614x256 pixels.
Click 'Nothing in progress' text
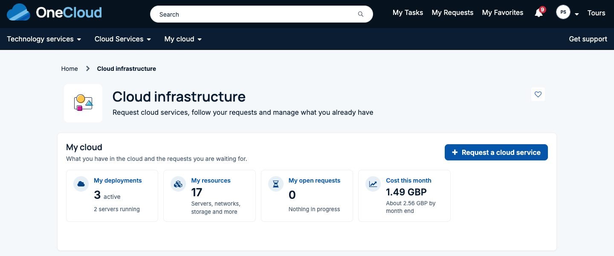(x=314, y=209)
